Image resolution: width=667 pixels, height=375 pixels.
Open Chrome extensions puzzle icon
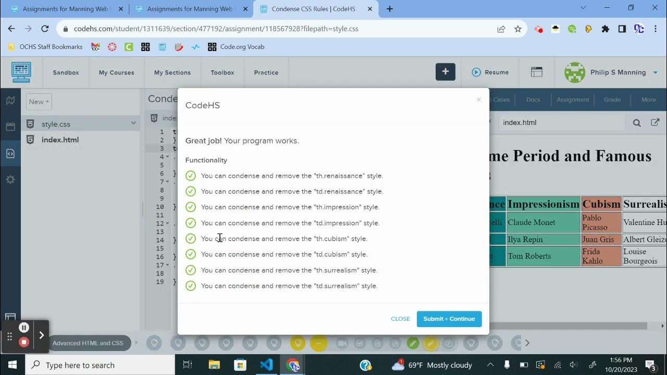605,29
